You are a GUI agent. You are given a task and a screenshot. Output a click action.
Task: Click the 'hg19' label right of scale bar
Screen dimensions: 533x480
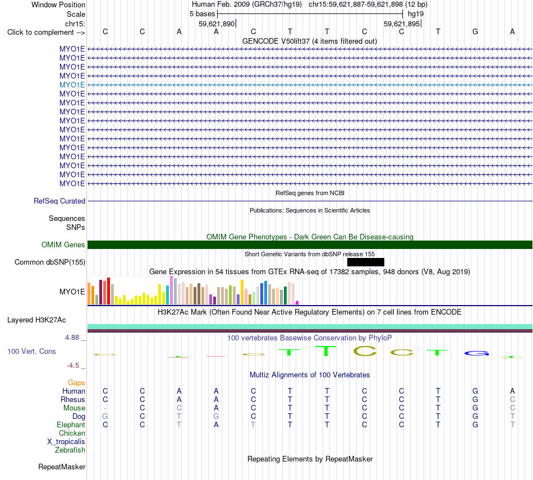416,14
